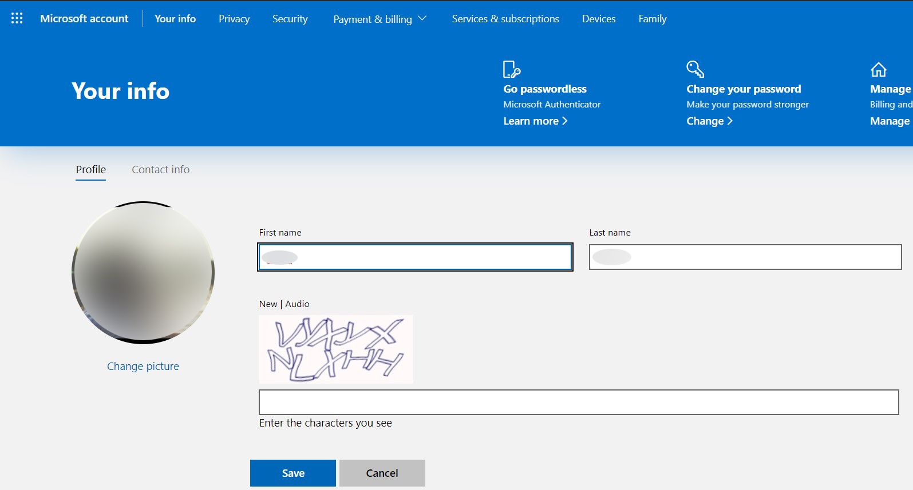Click the Microsoft Authenticator subtitle text
The width and height of the screenshot is (913, 490).
pyautogui.click(x=552, y=104)
